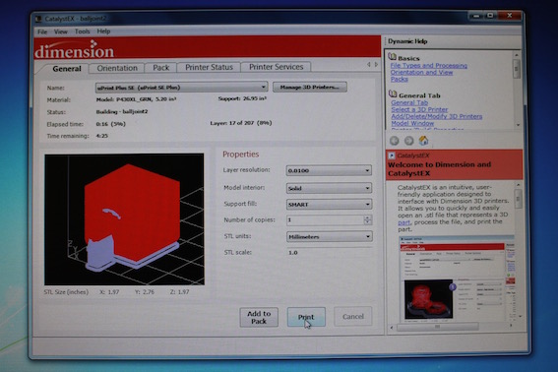Screen dimensions: 558x372
Task: Open the Model Window help link
Action: [412, 123]
